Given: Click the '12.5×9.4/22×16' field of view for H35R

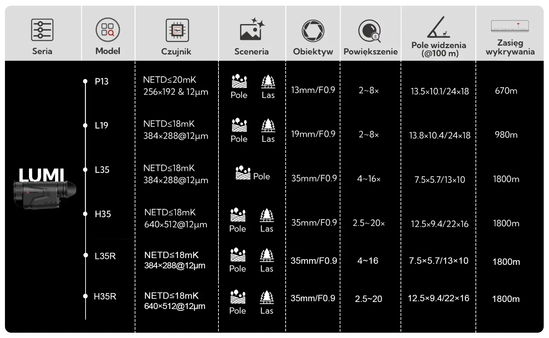Looking at the screenshot, I should pyautogui.click(x=438, y=298).
